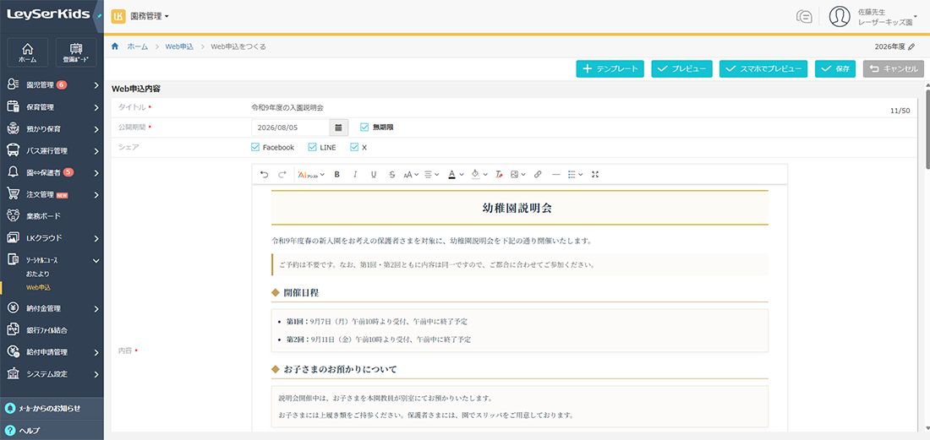Undo the last edit in the editor
The width and height of the screenshot is (930, 440).
[264, 174]
